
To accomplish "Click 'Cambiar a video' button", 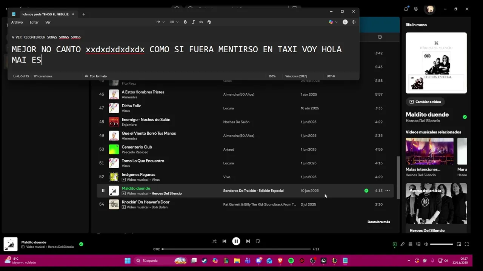I will point(425,102).
